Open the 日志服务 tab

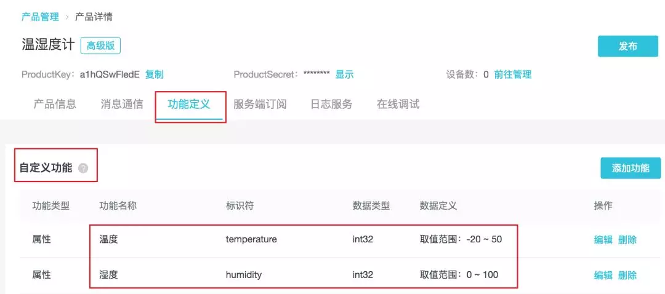[331, 104]
